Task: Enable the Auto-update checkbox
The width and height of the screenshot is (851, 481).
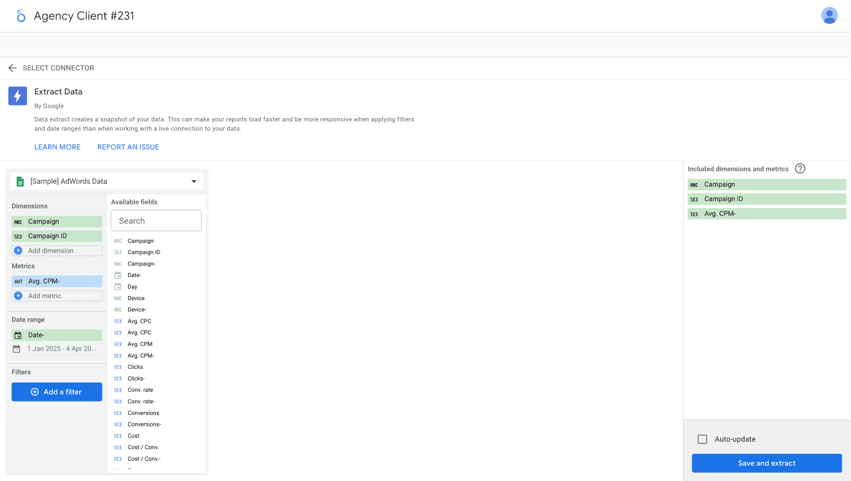Action: coord(703,439)
